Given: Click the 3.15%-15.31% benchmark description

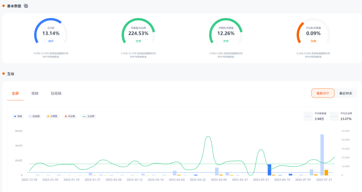Looking at the screenshot, I should [138, 55].
